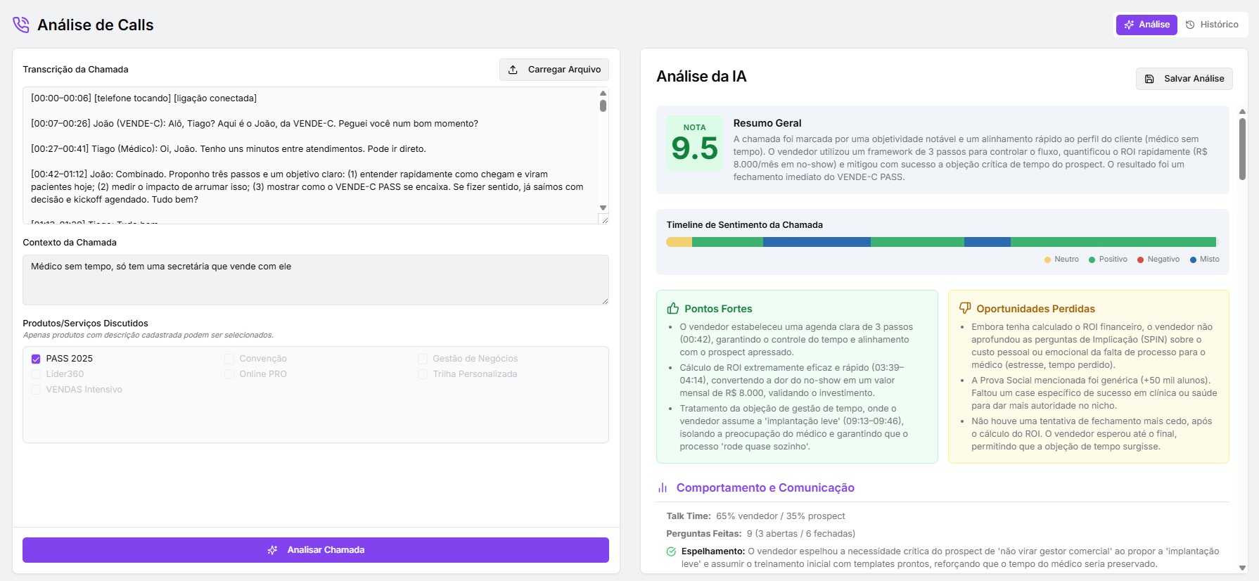
Task: Click the green check icon beside Espelhamento
Action: [x=671, y=551]
